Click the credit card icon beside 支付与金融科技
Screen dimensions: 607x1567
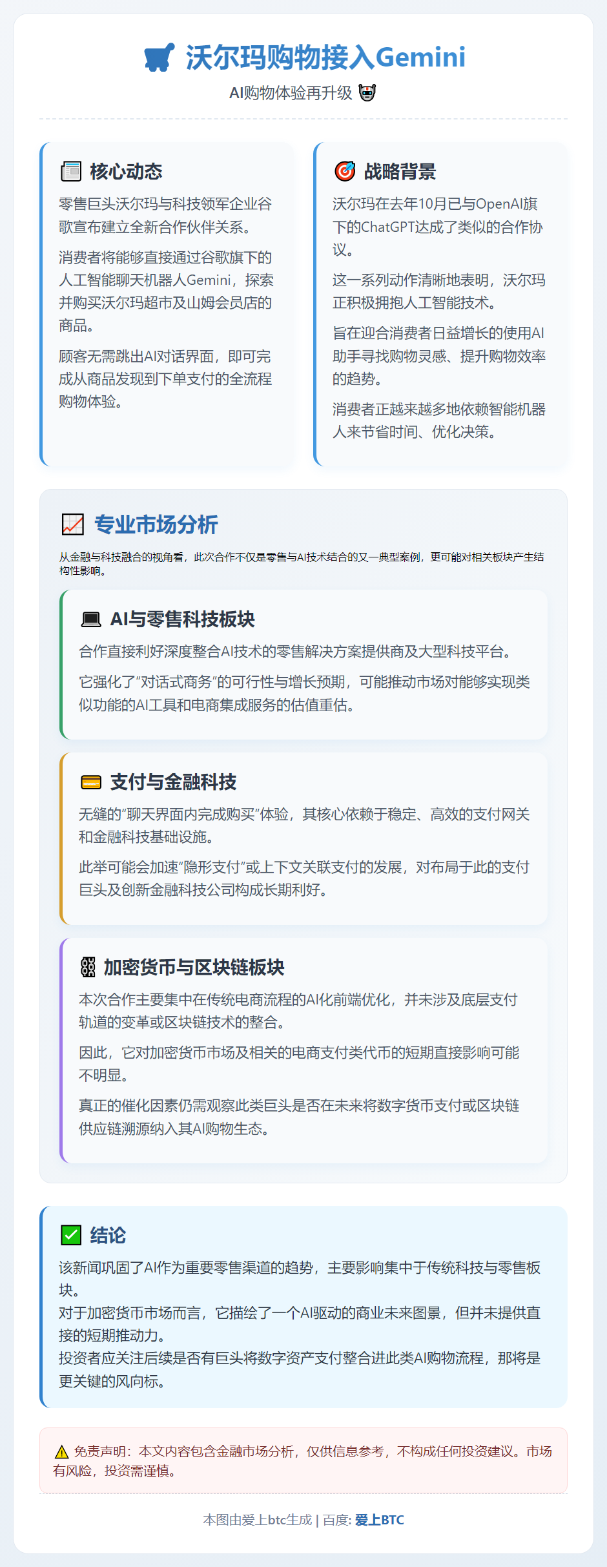pyautogui.click(x=91, y=782)
